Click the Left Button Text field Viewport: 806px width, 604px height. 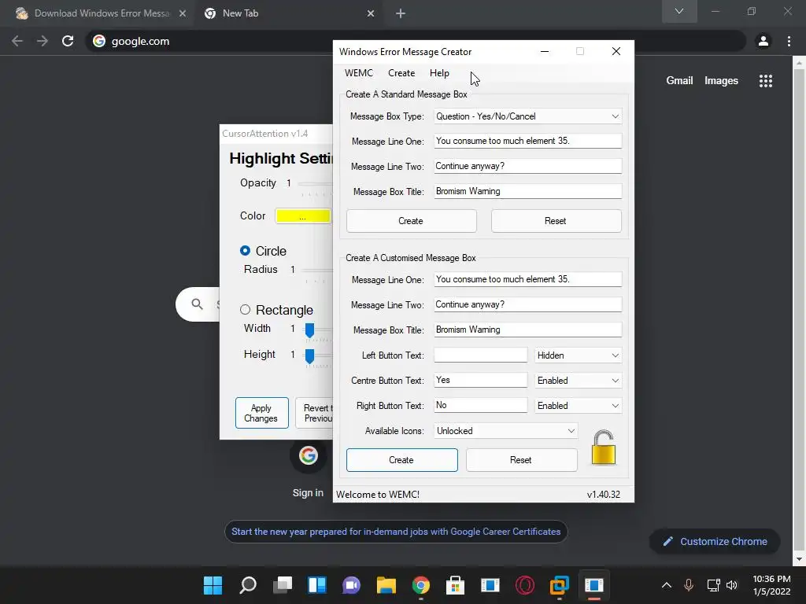tap(481, 355)
